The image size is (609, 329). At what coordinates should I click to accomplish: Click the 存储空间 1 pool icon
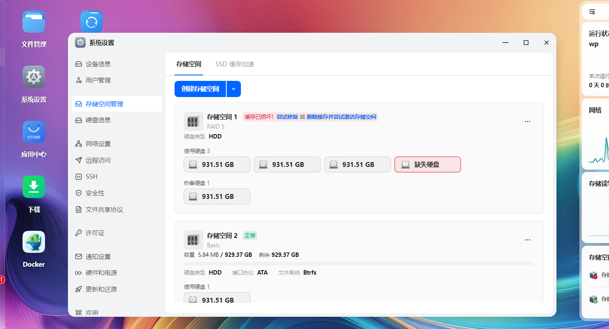pyautogui.click(x=194, y=121)
